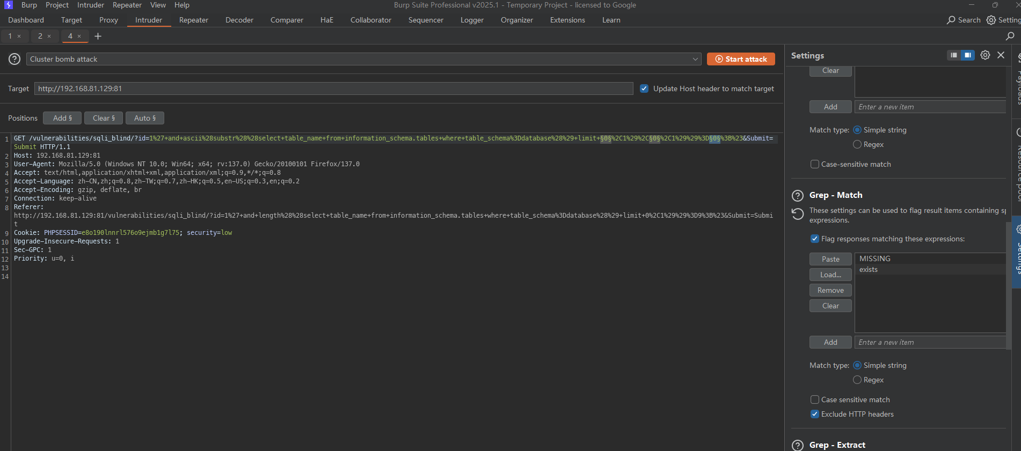The image size is (1021, 451).
Task: Click the Start attack button
Action: click(741, 59)
